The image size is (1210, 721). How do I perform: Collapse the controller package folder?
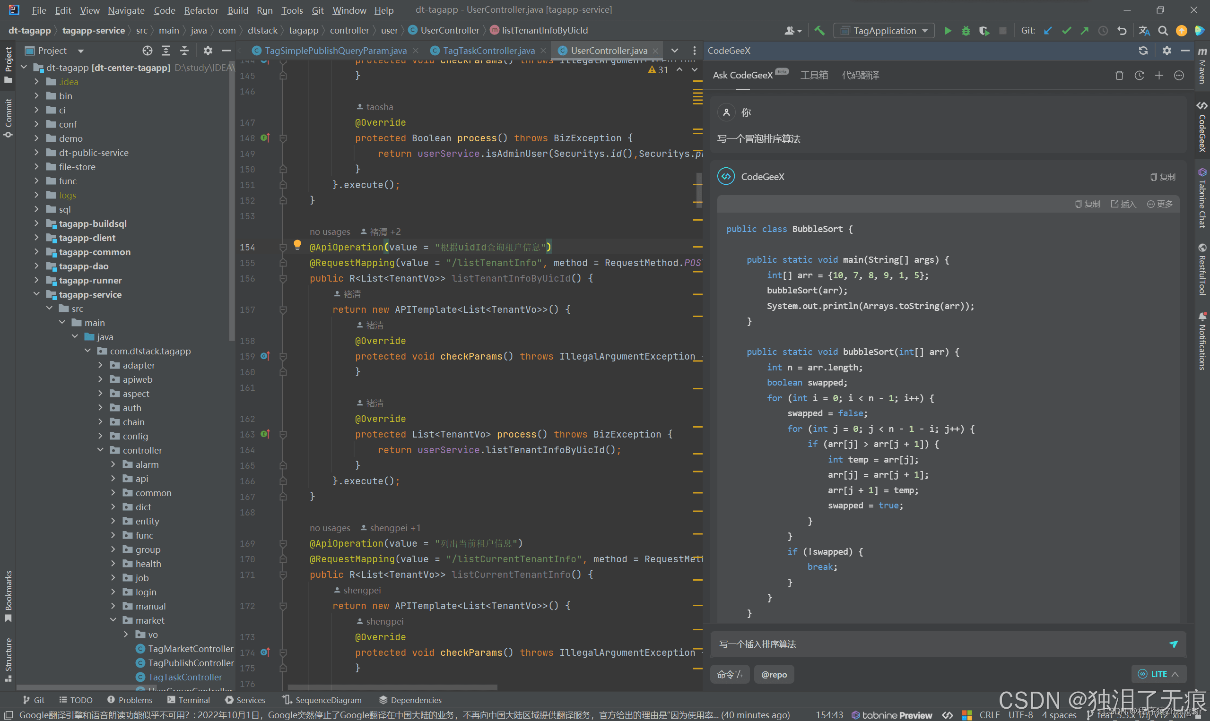101,450
